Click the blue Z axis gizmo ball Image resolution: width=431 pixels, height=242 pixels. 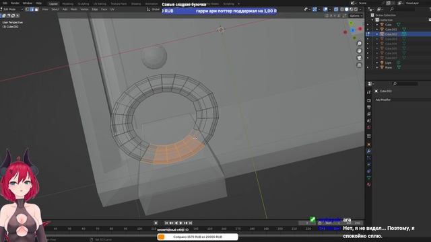(353, 30)
